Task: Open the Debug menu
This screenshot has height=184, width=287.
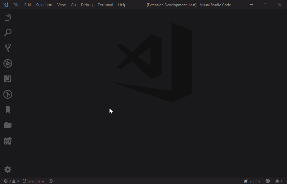Action: coord(87,5)
